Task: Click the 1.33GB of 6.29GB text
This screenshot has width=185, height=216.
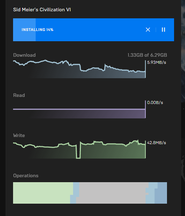Action: click(x=147, y=55)
